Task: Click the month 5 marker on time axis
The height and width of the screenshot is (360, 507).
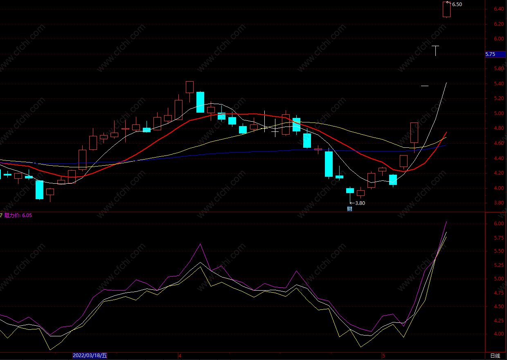Action: [383, 356]
